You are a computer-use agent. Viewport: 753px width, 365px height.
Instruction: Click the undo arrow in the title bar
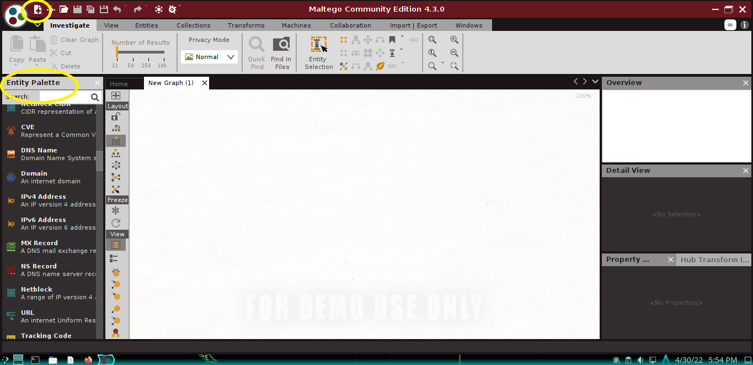pos(117,9)
